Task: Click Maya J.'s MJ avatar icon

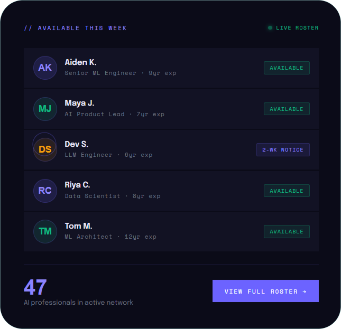Action: click(45, 109)
